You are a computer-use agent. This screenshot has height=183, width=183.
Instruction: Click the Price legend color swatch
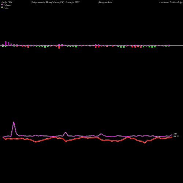pos(2,8)
